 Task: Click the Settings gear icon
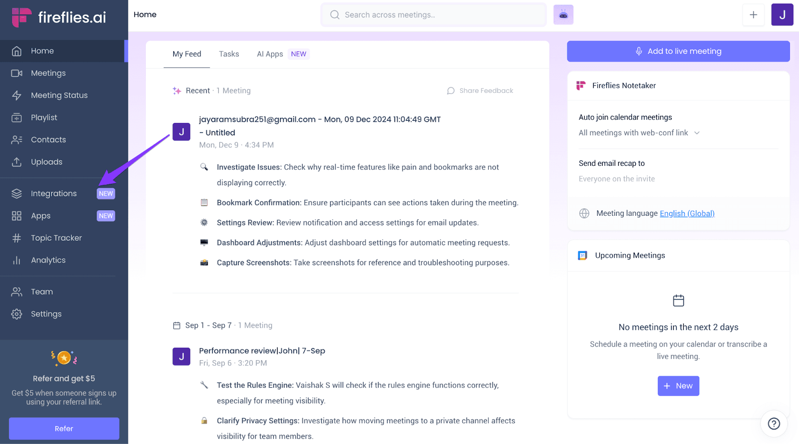point(16,314)
